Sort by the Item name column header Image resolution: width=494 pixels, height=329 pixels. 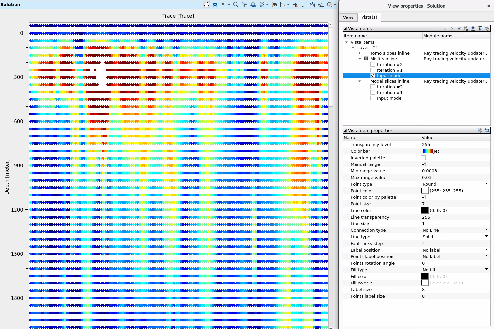383,36
